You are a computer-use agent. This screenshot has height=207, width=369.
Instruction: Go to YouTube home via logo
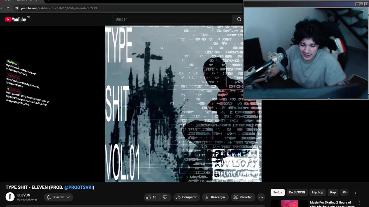(x=16, y=19)
